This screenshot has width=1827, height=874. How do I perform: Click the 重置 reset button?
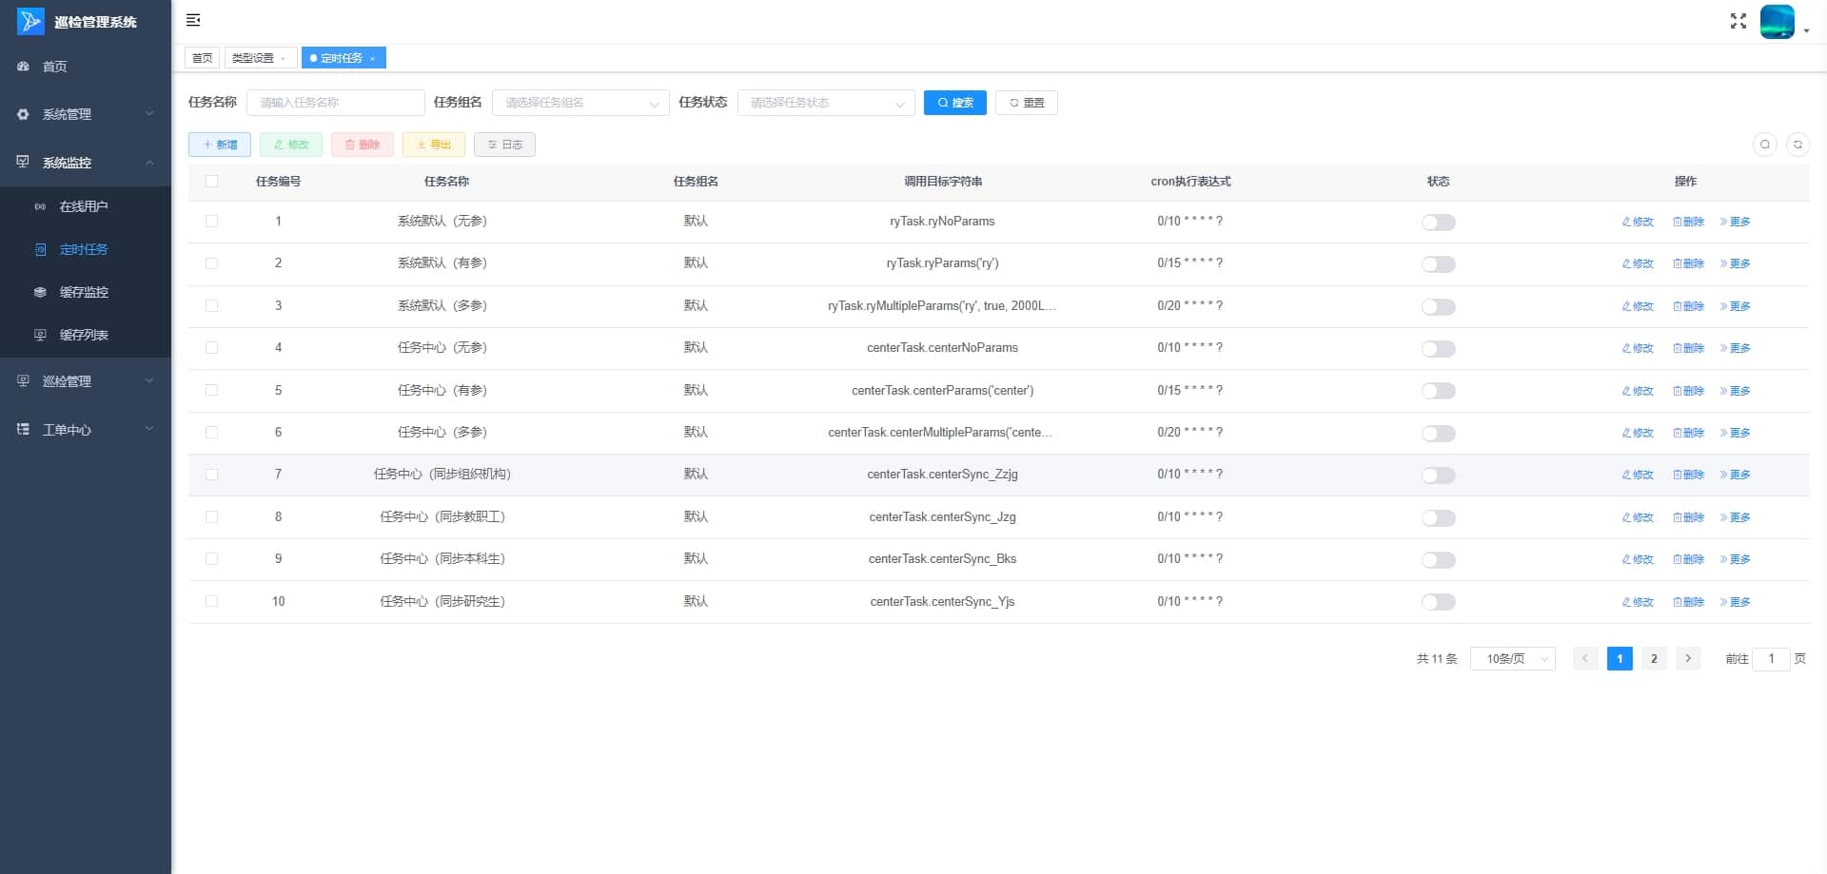tap(1027, 103)
